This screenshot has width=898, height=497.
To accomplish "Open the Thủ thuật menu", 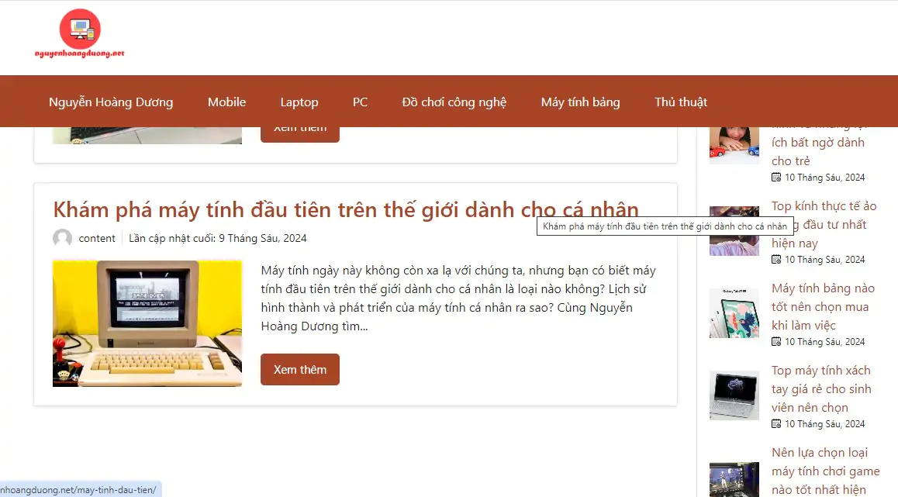I will point(680,102).
